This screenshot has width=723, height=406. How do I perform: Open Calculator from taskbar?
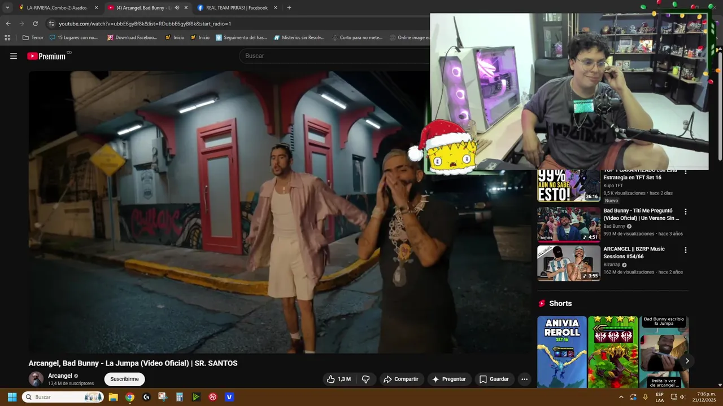[180, 397]
